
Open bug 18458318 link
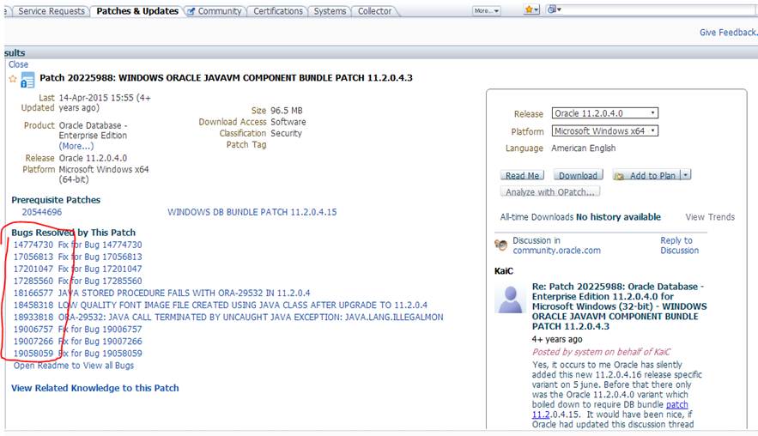[x=33, y=305]
